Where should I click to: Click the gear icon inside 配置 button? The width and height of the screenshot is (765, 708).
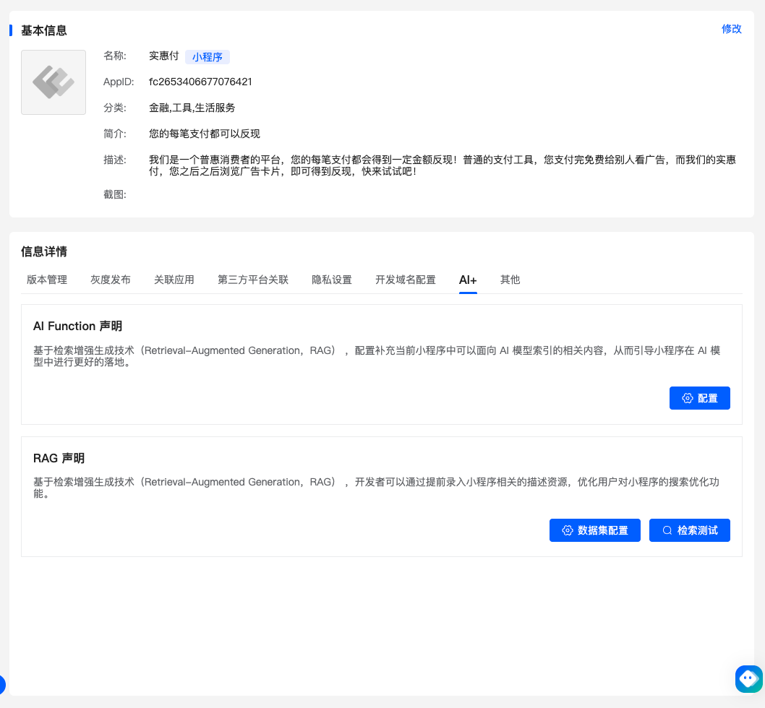pyautogui.click(x=686, y=398)
